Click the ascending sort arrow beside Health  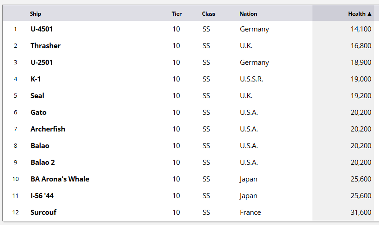369,14
